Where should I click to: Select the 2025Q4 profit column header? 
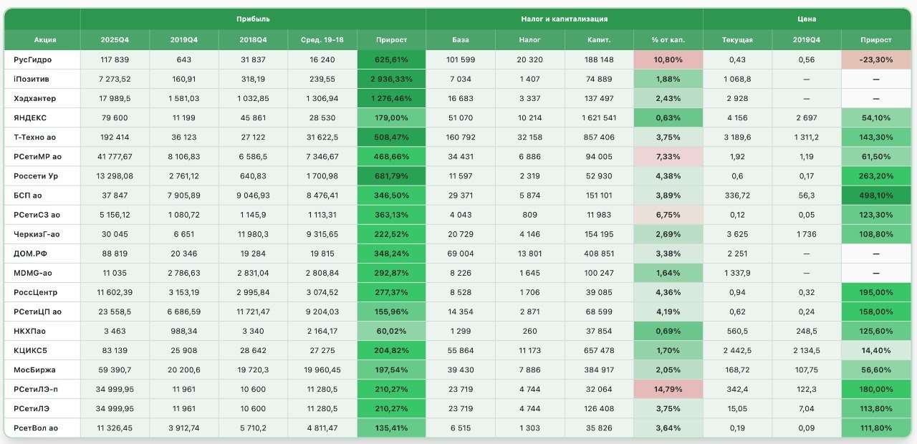click(115, 40)
